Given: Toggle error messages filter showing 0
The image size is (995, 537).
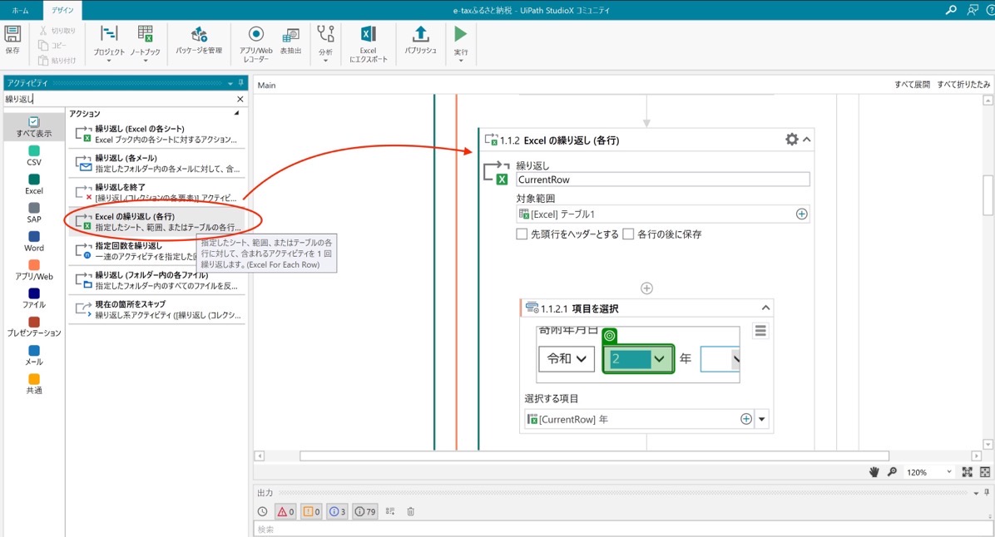Looking at the screenshot, I should 285,511.
